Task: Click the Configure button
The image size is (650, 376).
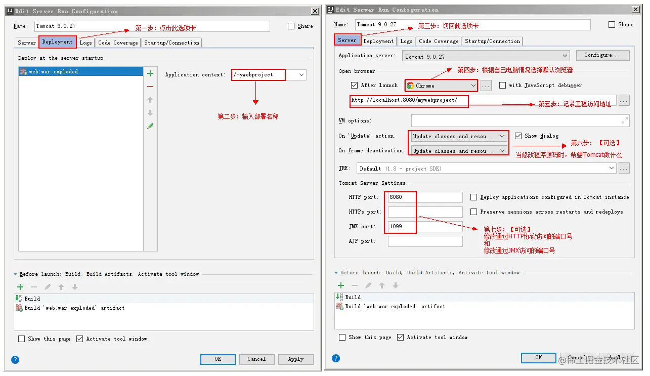Action: coord(602,55)
